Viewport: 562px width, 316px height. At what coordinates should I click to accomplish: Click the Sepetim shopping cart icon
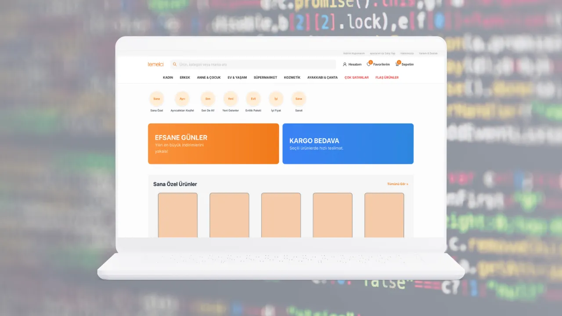point(397,65)
